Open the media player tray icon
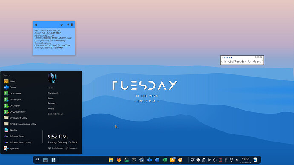The height and width of the screenshot is (165, 294). coord(210,160)
